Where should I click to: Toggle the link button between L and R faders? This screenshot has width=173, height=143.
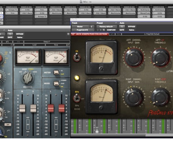click(x=56, y=125)
